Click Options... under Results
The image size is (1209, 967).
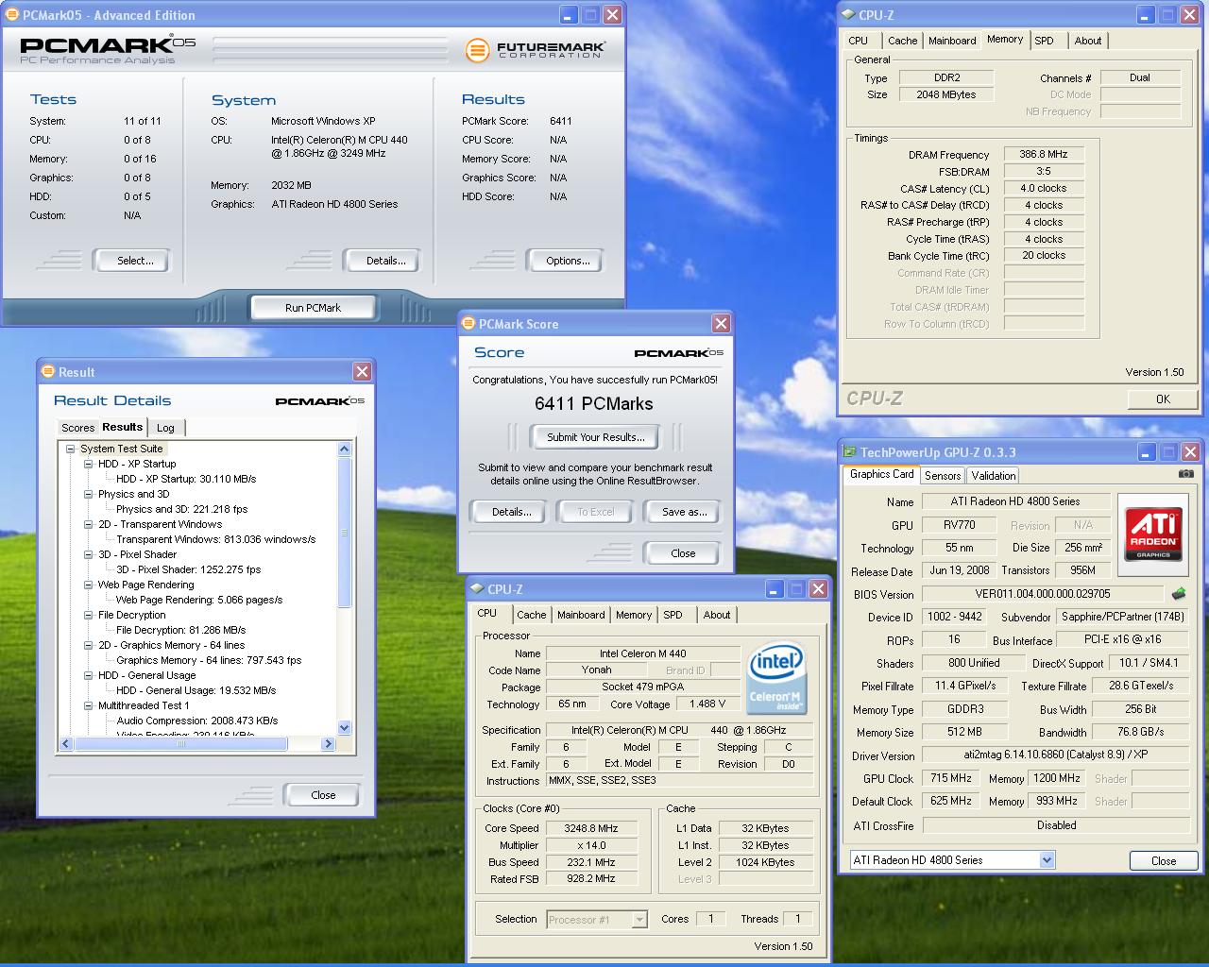pos(564,261)
